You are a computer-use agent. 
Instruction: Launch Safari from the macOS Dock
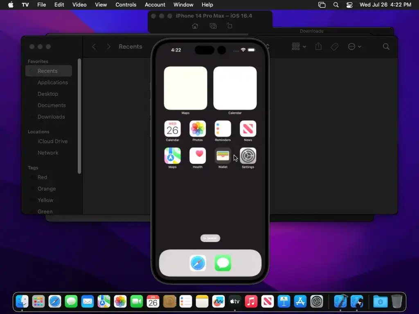(55, 302)
